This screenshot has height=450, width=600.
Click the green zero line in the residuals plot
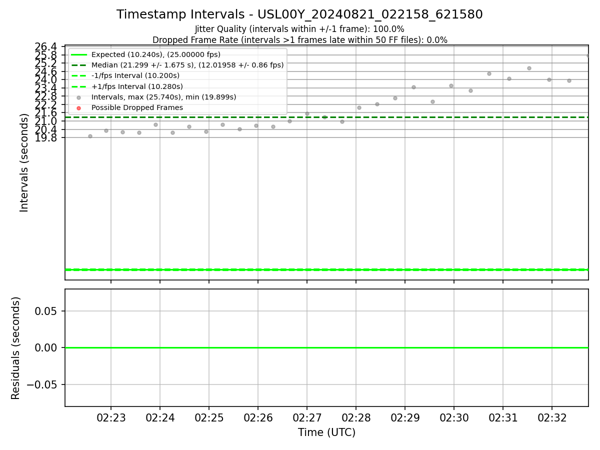(326, 347)
